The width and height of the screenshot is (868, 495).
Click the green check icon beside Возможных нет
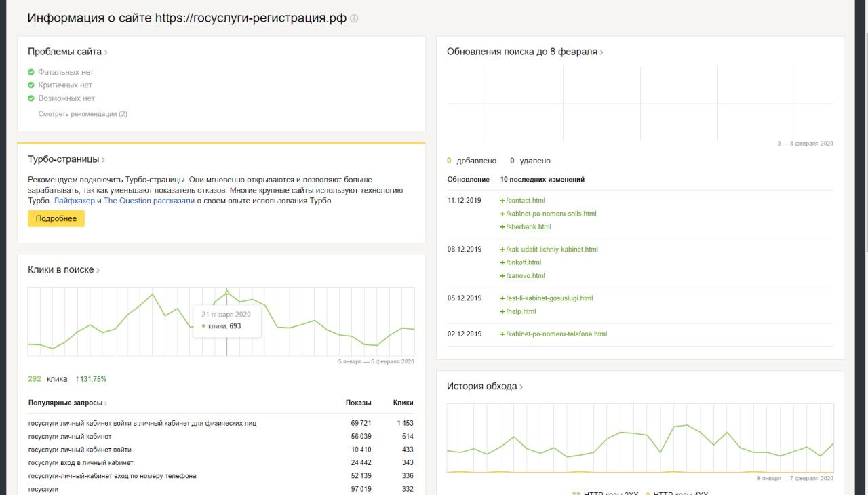tap(31, 98)
